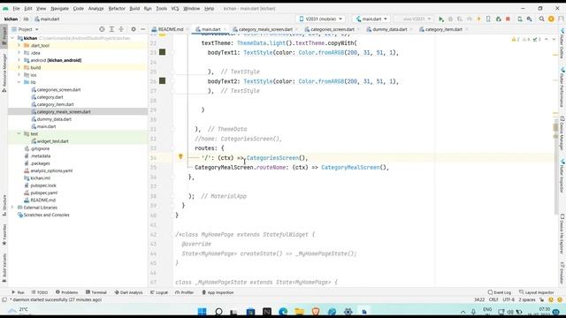Open the main.dart run configuration dropdown

pyautogui.click(x=371, y=19)
